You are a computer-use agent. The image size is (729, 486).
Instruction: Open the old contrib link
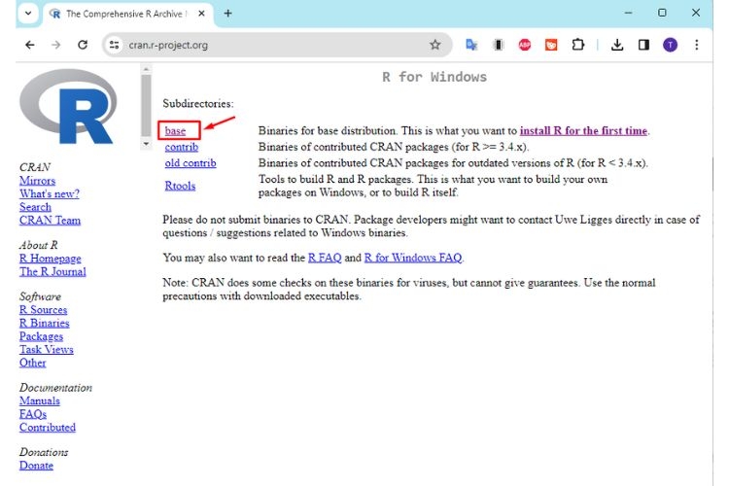tap(191, 163)
